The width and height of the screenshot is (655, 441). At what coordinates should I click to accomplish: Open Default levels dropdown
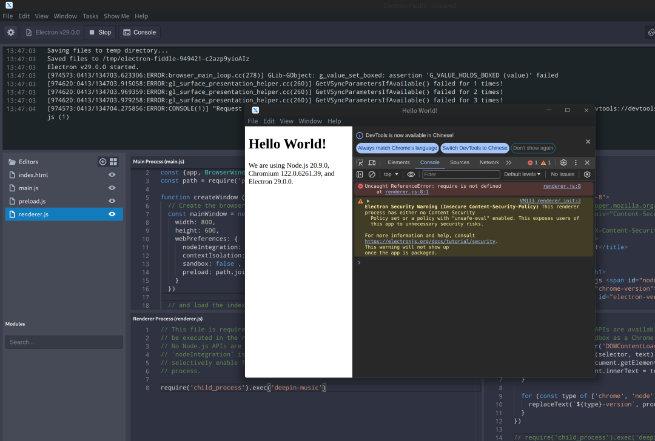tap(522, 174)
